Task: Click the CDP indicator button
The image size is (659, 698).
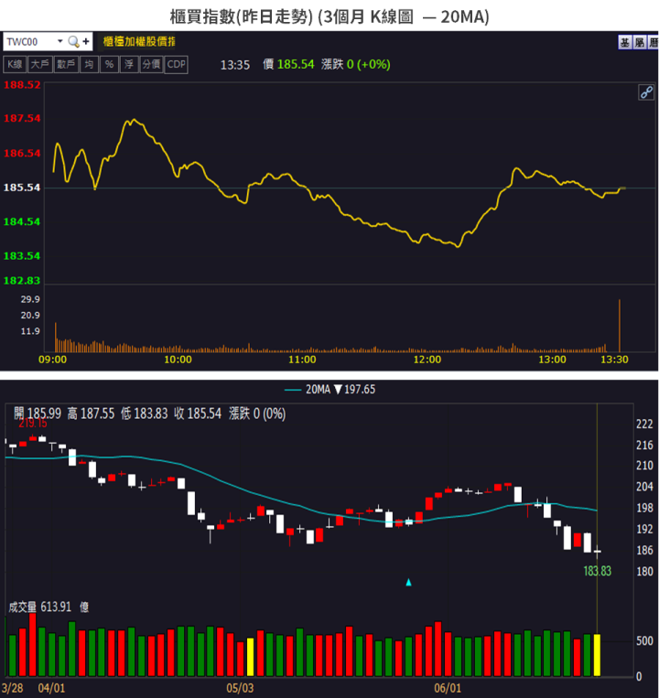Action: click(176, 64)
